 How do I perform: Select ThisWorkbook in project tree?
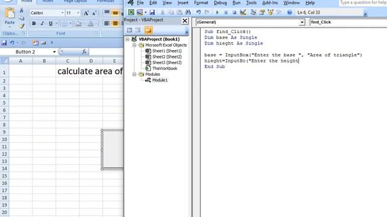click(164, 68)
